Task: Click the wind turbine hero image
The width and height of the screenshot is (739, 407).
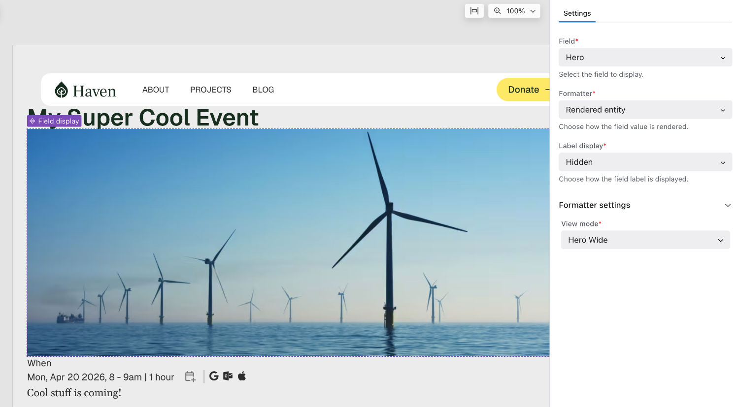Action: (288, 243)
